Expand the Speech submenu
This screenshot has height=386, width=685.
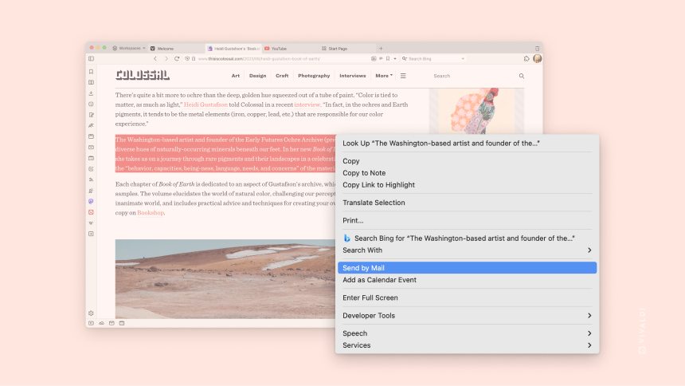[467, 333]
